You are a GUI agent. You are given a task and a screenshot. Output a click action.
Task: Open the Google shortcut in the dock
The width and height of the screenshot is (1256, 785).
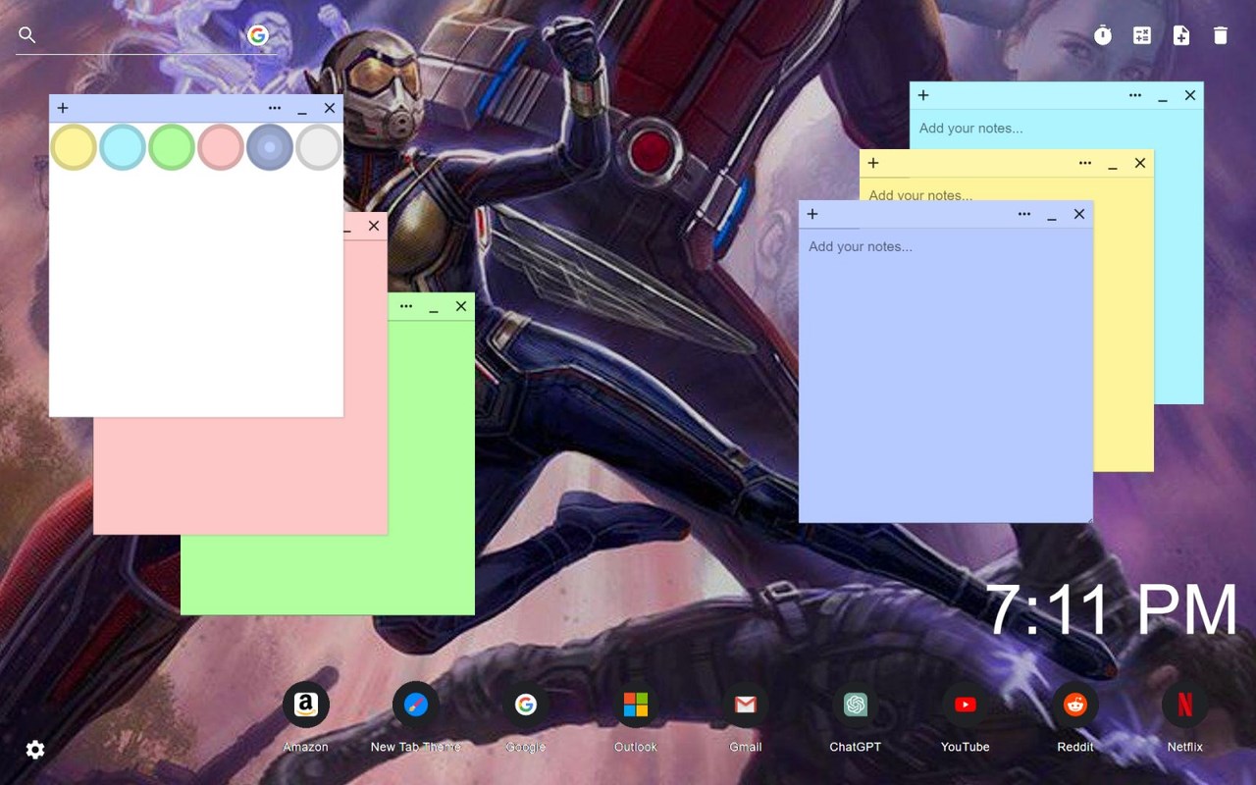click(526, 705)
